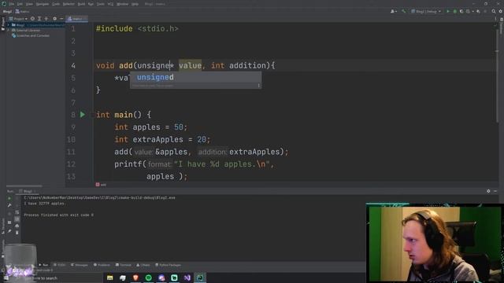Expand the Blog2 project root folder
Viewport: 504px width, 283px height.
click(x=9, y=24)
